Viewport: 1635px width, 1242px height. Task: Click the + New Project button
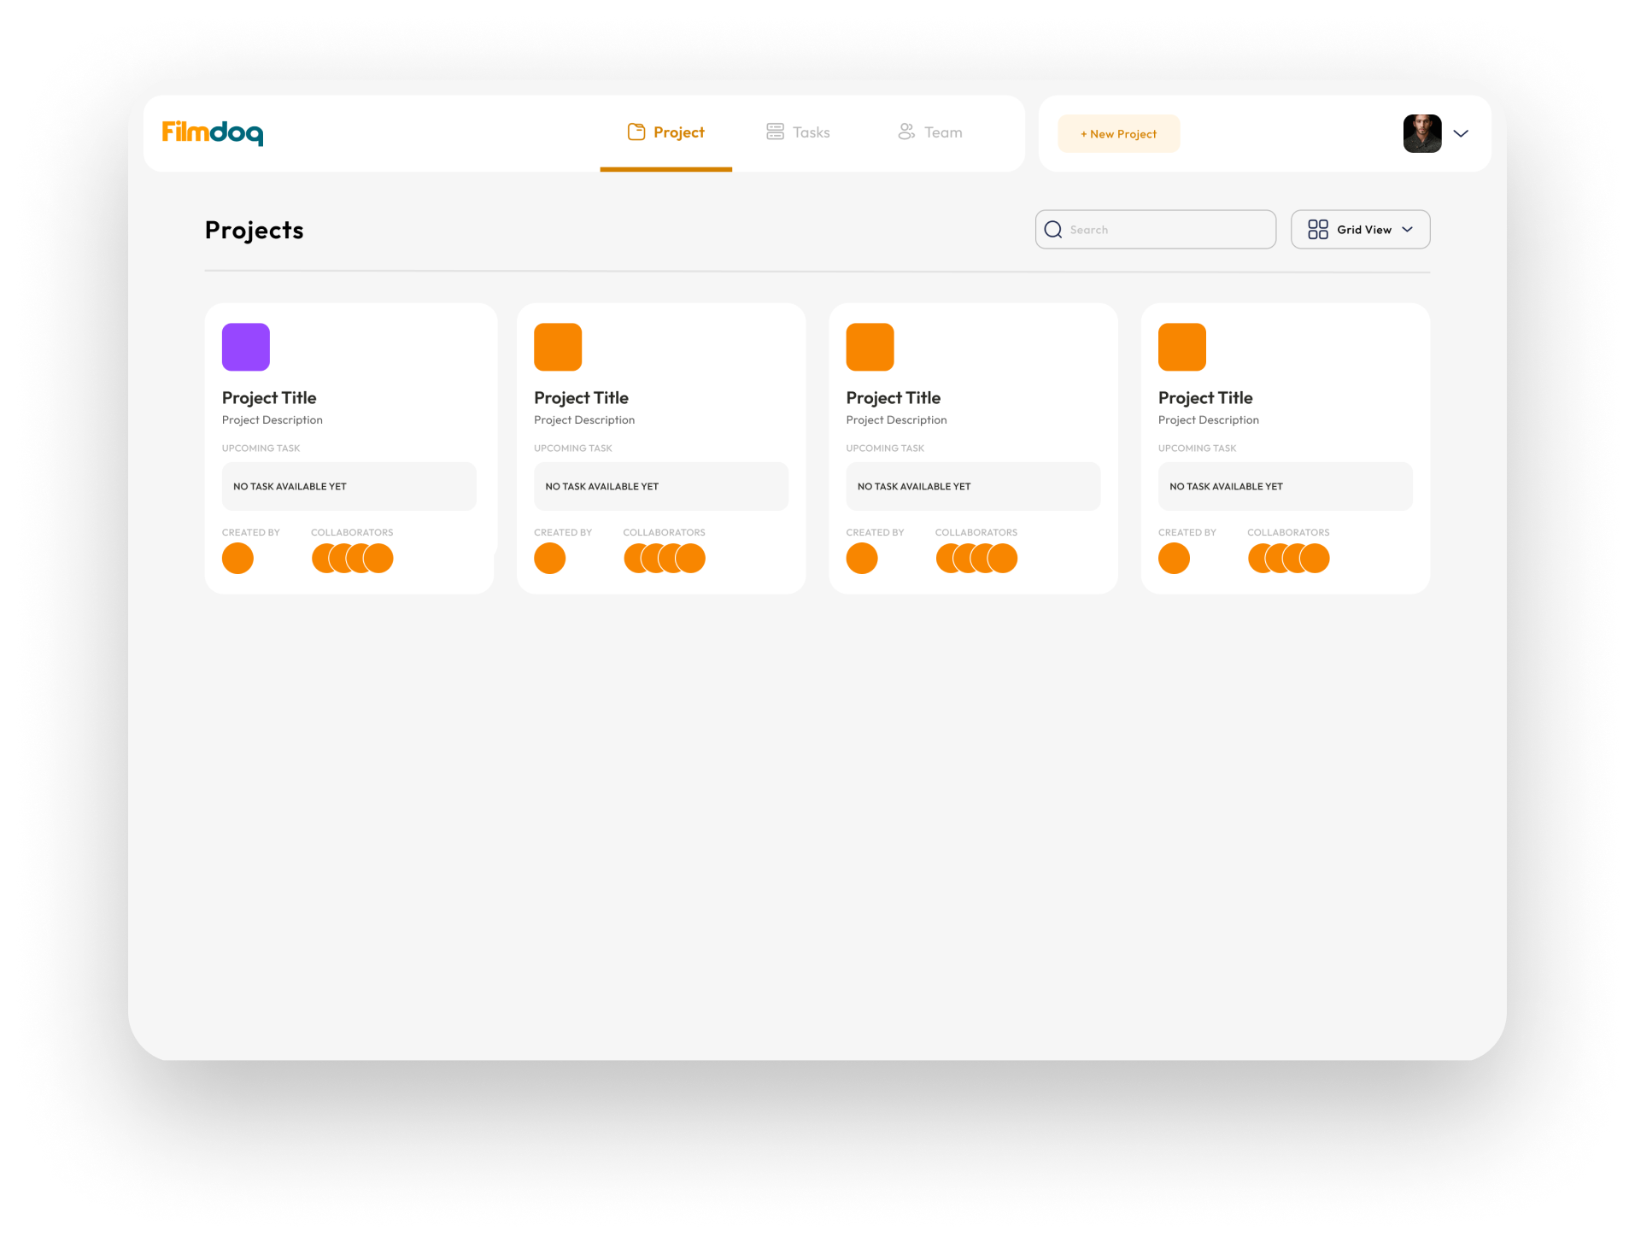point(1118,133)
